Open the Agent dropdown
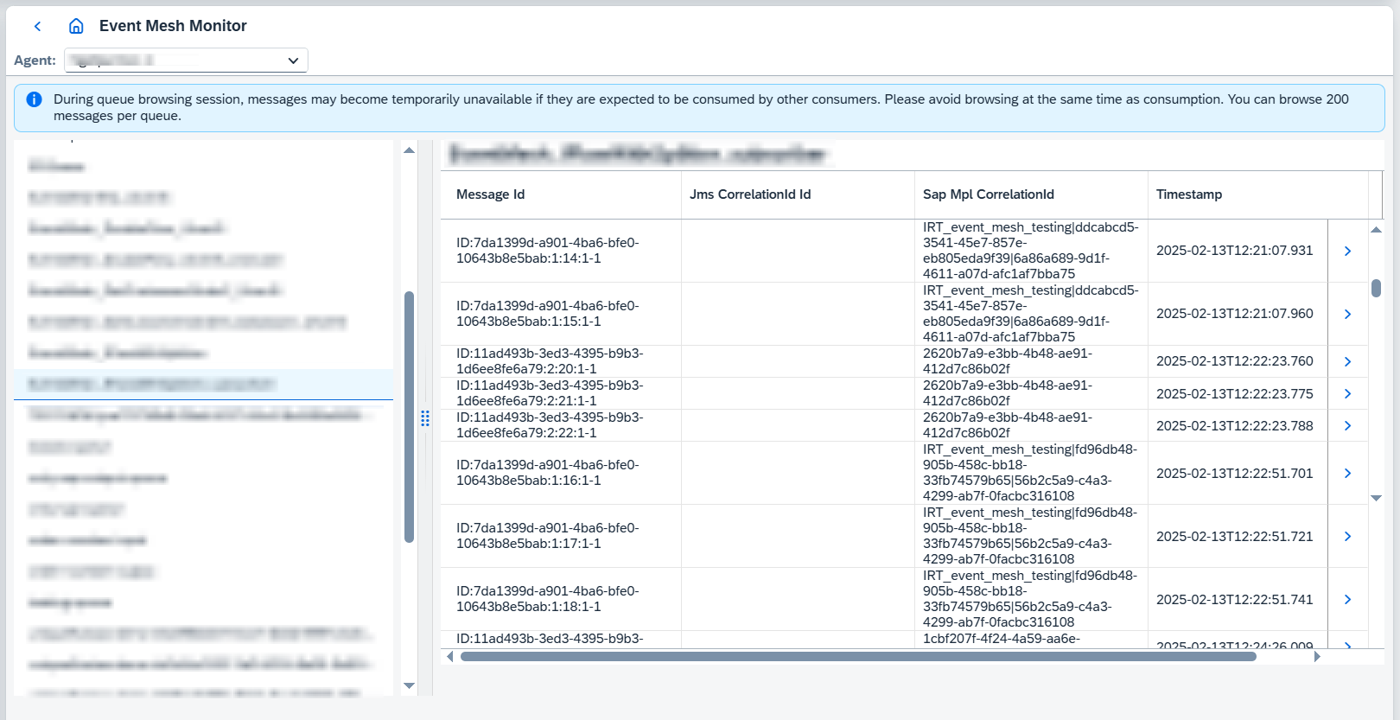This screenshot has width=1400, height=720. (186, 61)
